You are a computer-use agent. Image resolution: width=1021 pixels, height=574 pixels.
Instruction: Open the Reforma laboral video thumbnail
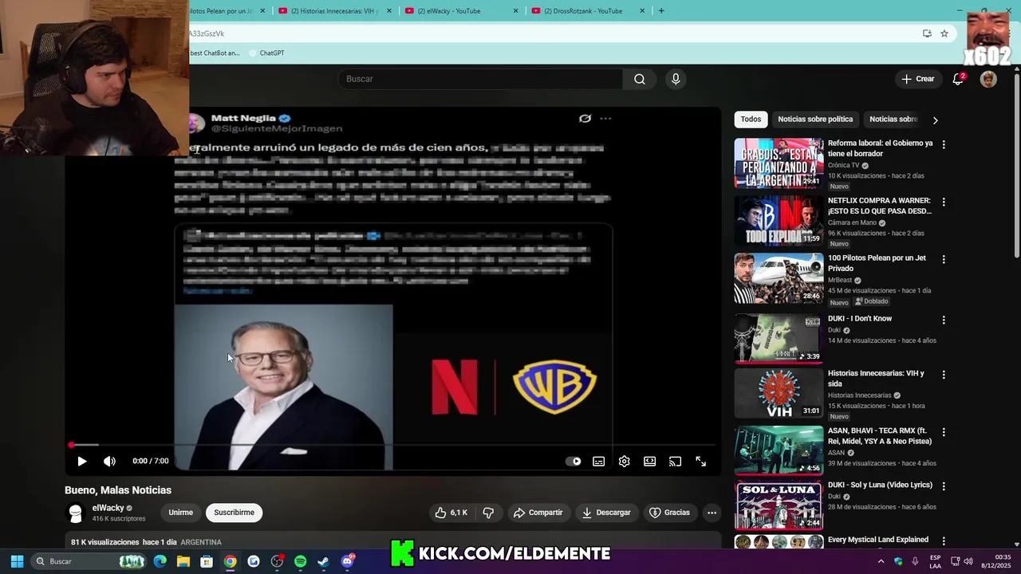779,163
